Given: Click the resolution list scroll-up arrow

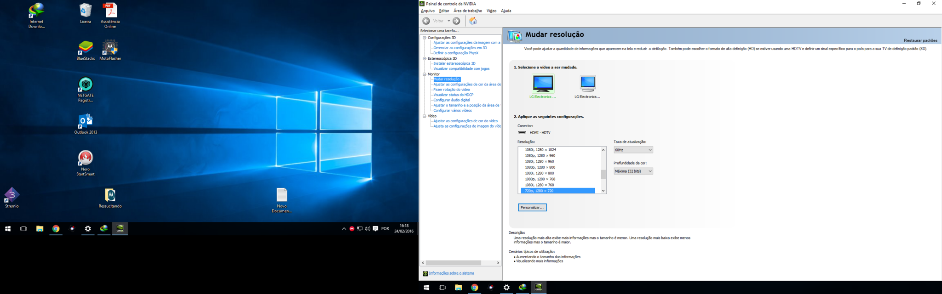Looking at the screenshot, I should [603, 150].
